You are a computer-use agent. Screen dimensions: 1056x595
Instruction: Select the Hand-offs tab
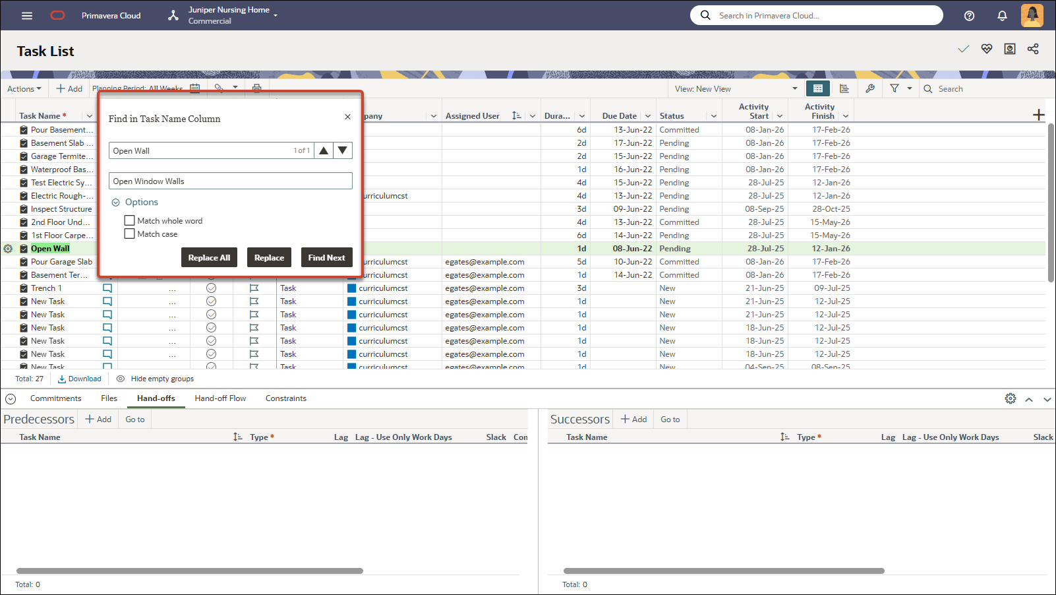pos(156,398)
